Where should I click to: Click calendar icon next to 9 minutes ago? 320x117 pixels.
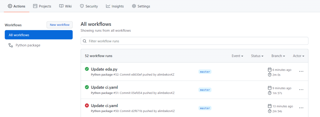[270, 88]
